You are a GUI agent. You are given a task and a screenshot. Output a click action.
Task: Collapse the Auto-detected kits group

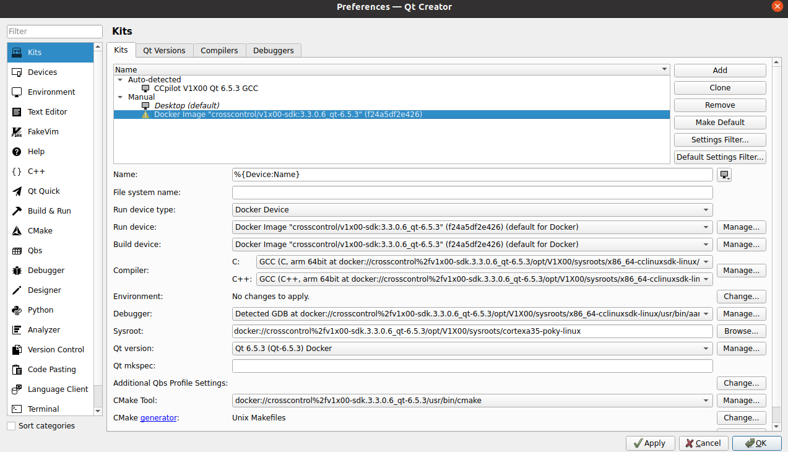[120, 80]
